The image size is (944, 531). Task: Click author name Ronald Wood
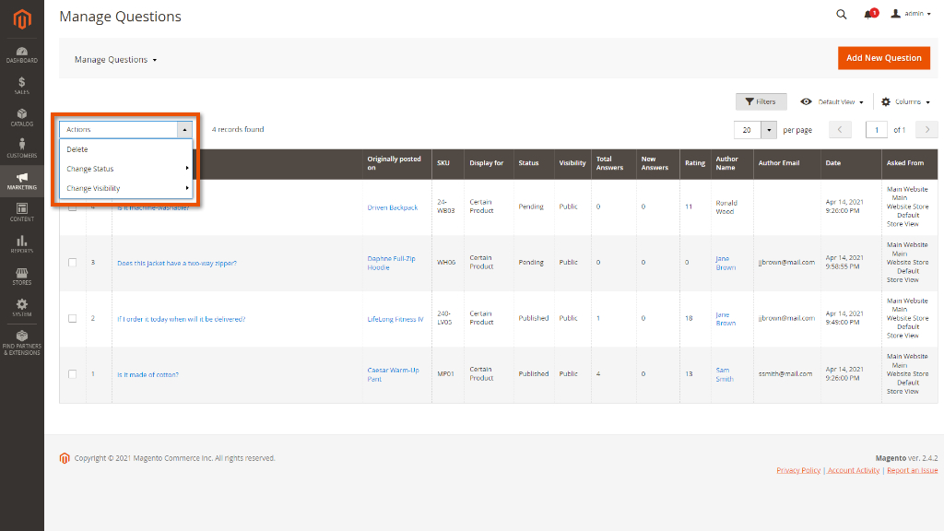pos(726,207)
